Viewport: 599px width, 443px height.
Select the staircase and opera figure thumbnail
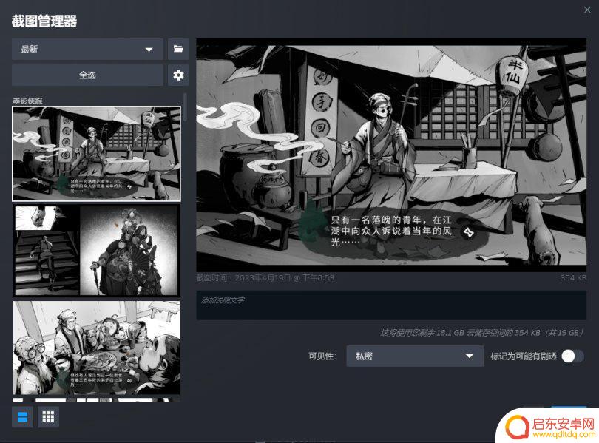[x=96, y=251]
